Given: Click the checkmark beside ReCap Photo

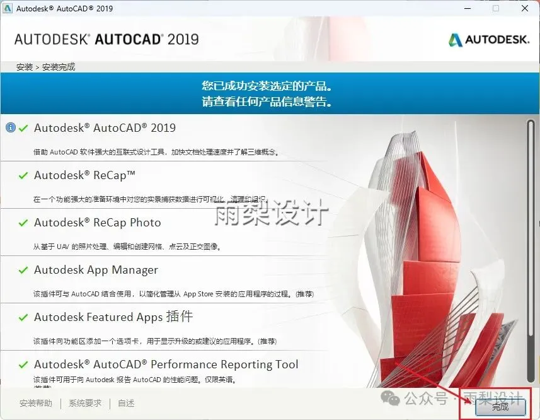Looking at the screenshot, I should 23,223.
